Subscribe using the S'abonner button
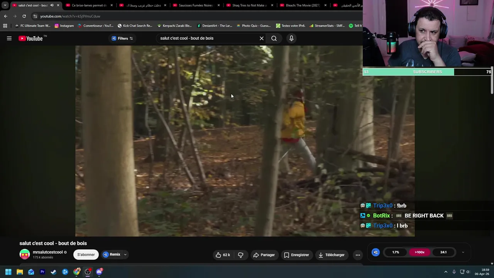 click(86, 254)
